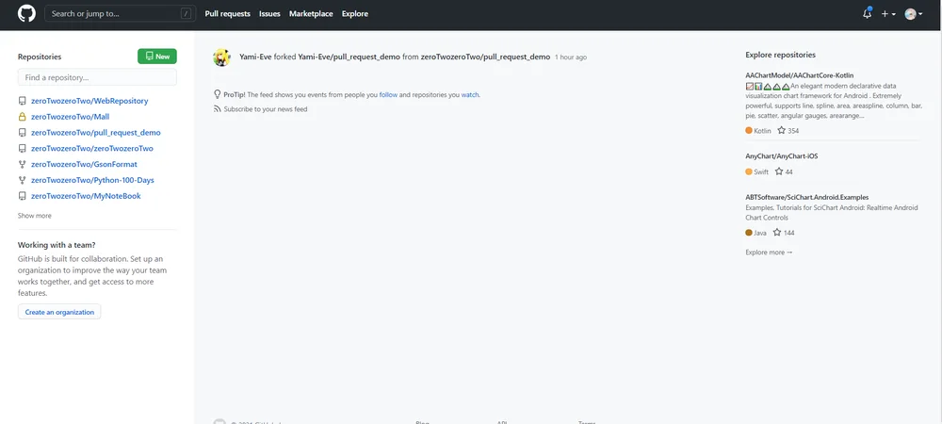Select the Kotlin language color dot
Image resolution: width=942 pixels, height=424 pixels.
click(x=749, y=130)
